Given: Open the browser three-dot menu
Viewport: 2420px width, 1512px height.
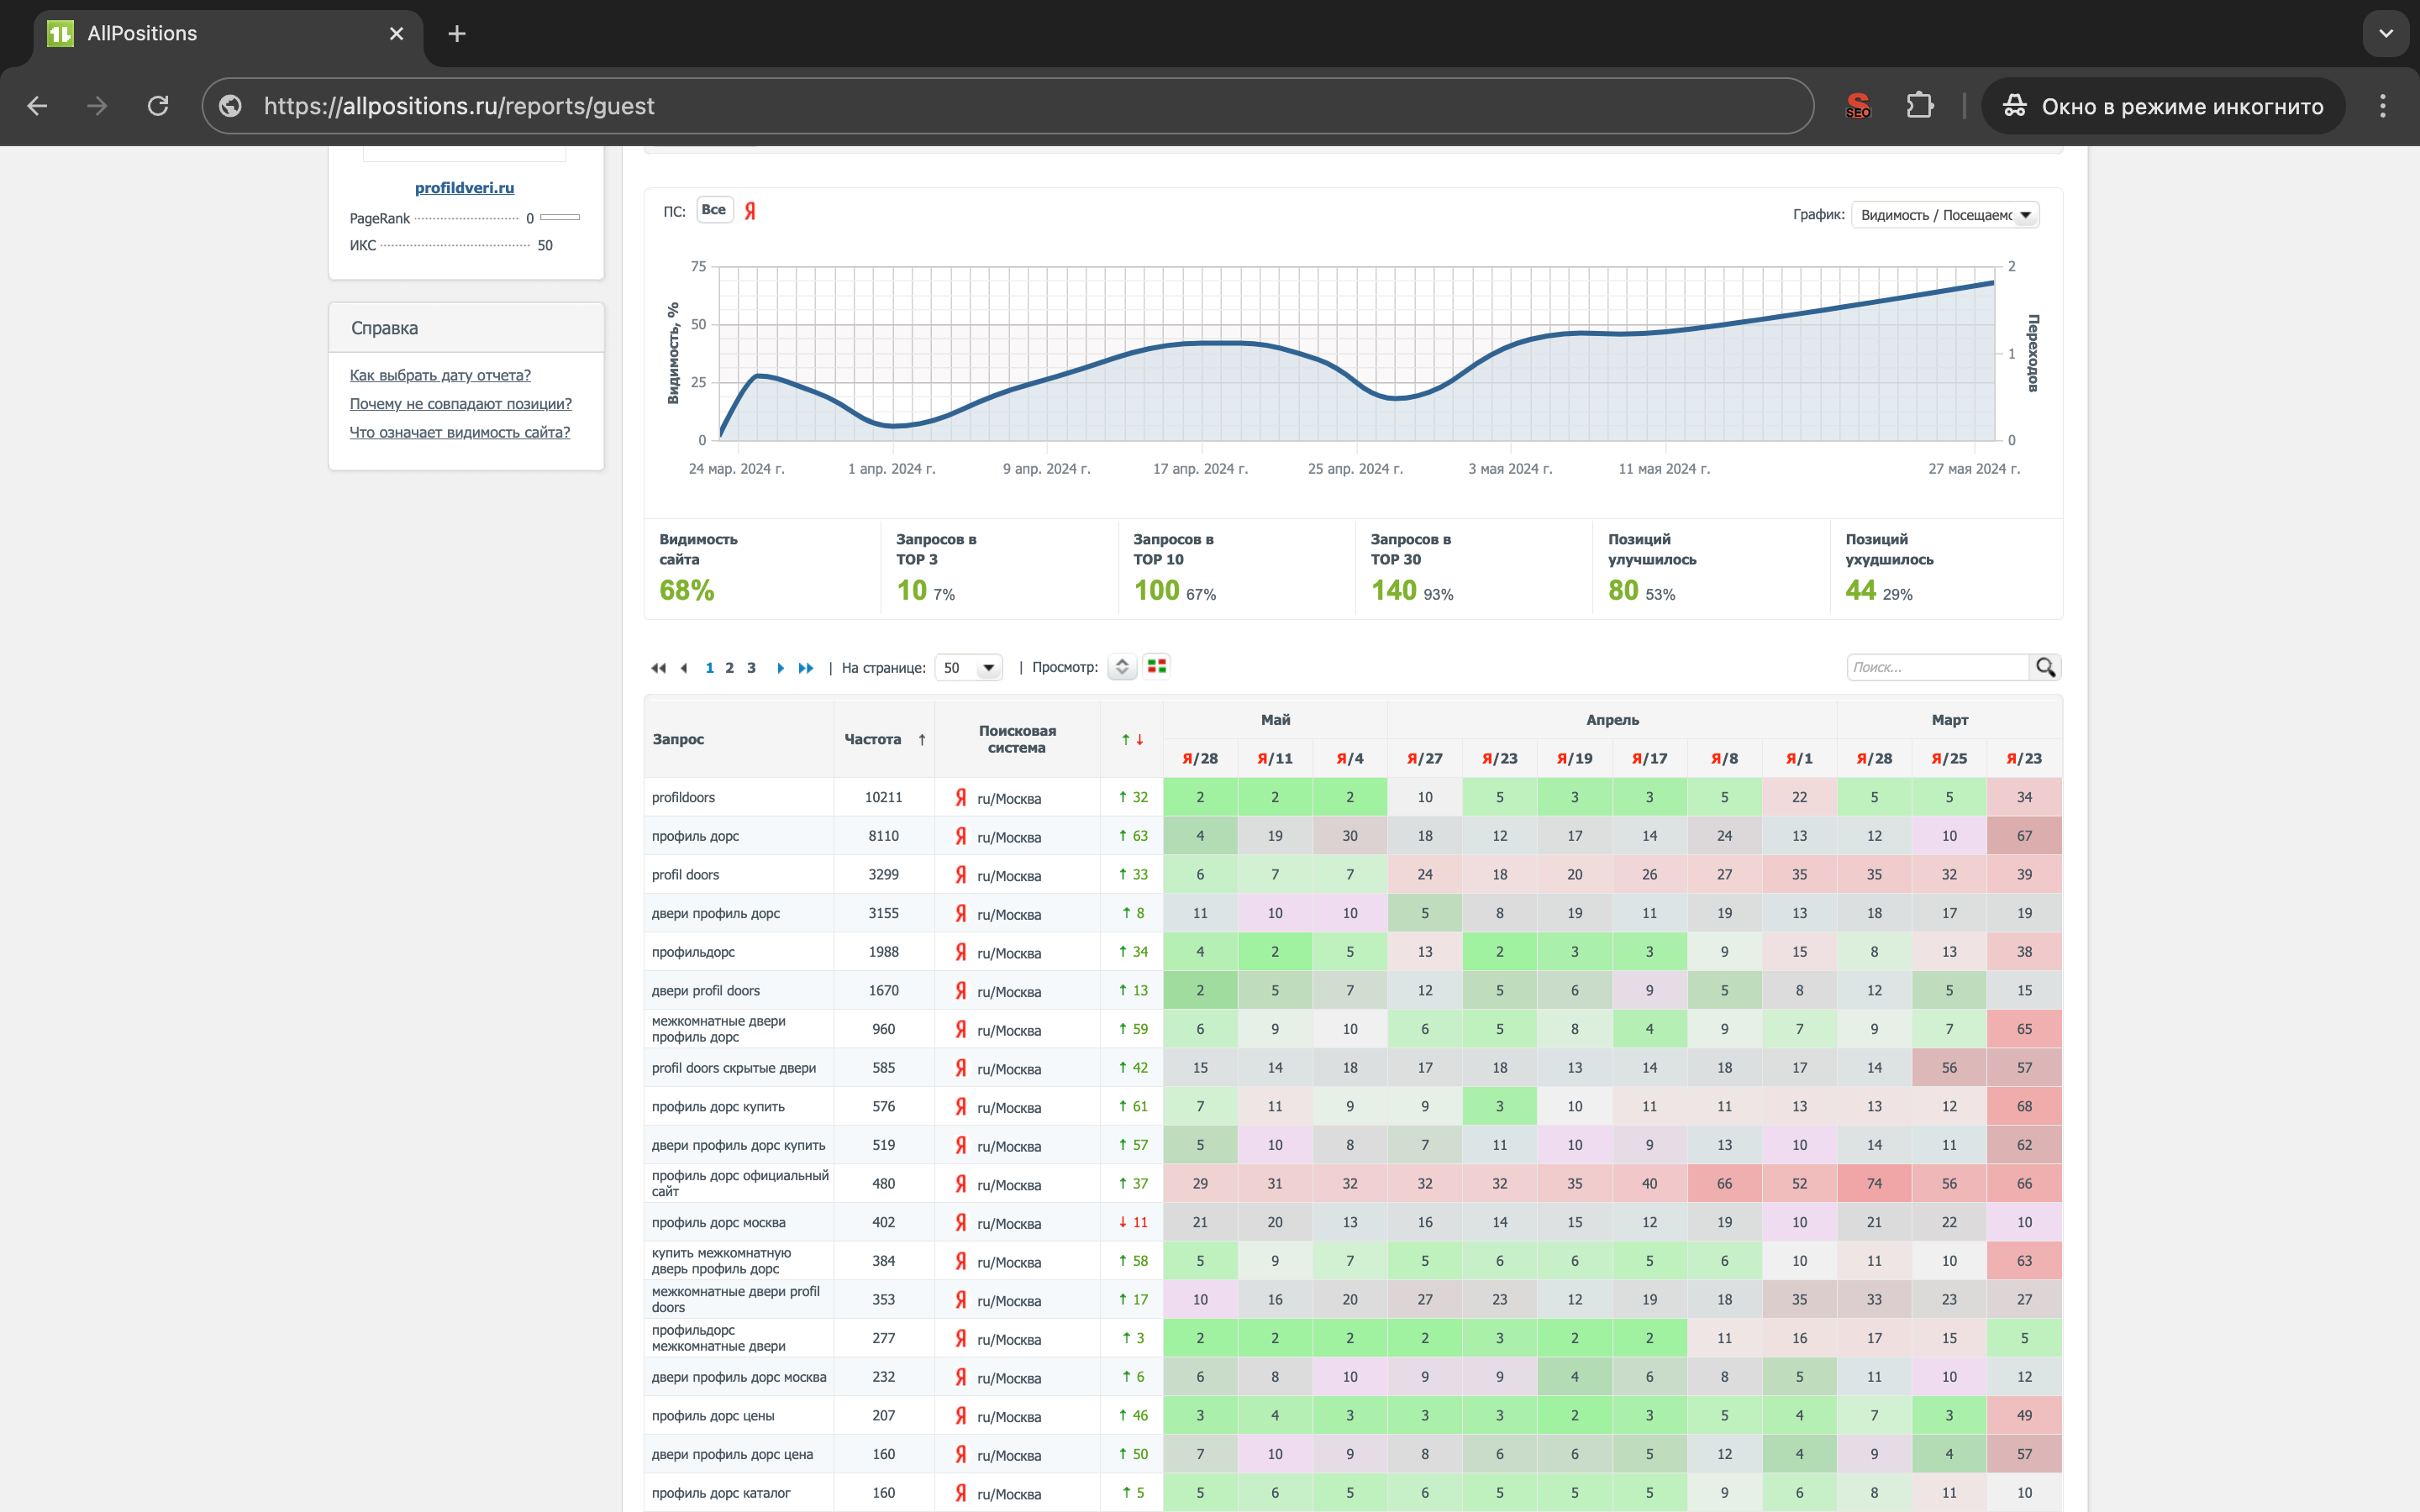Looking at the screenshot, I should (x=2383, y=106).
